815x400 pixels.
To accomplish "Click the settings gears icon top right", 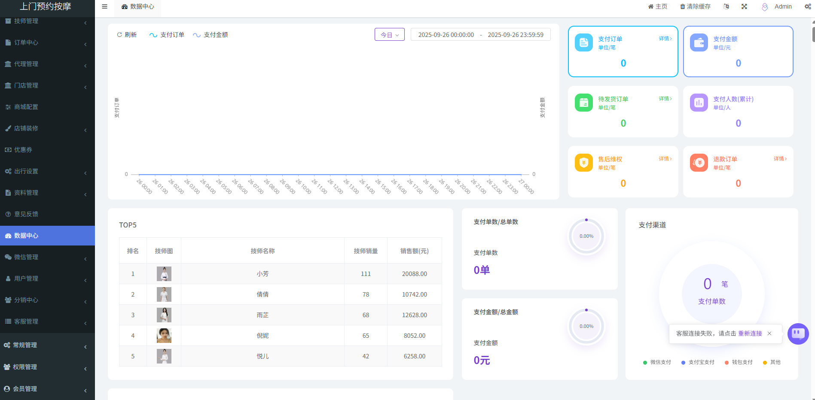I will [808, 6].
